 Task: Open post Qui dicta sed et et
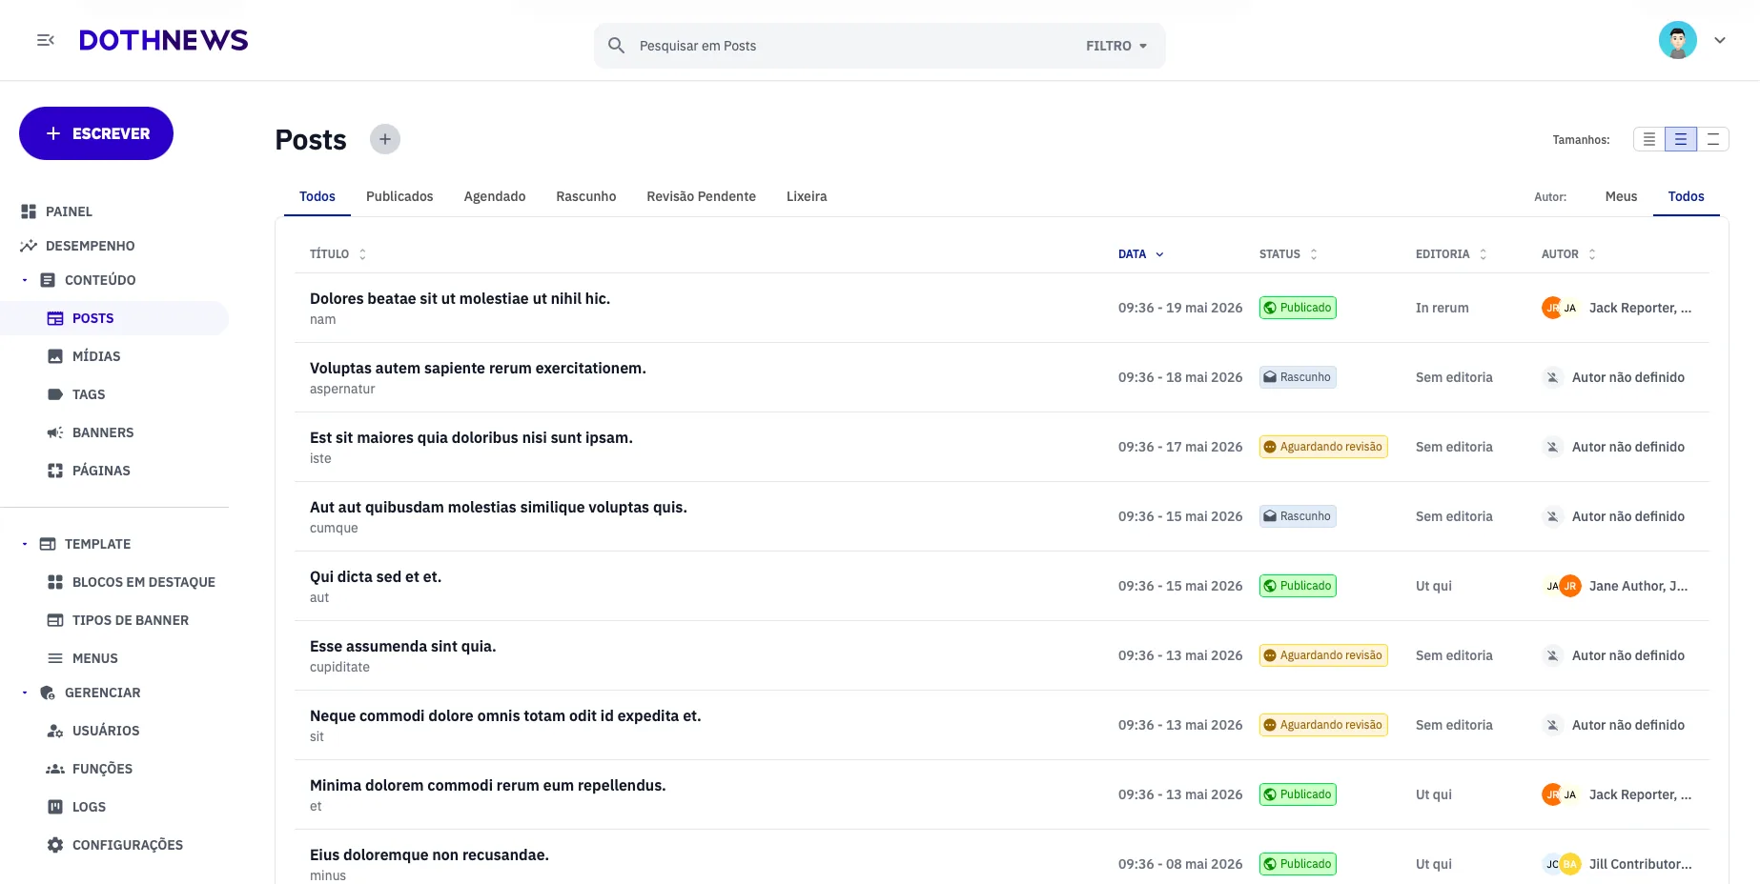[376, 576]
